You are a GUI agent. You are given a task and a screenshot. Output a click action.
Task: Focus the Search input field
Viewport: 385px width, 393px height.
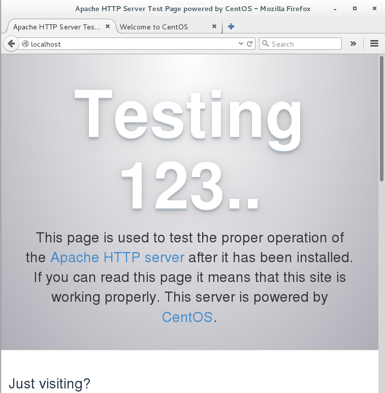tap(300, 44)
